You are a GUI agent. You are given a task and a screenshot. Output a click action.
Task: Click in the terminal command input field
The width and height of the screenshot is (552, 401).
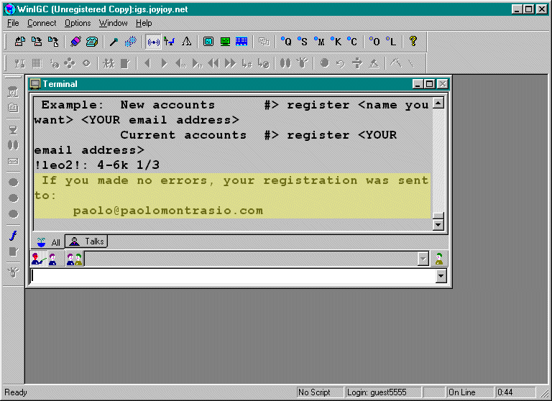233,276
